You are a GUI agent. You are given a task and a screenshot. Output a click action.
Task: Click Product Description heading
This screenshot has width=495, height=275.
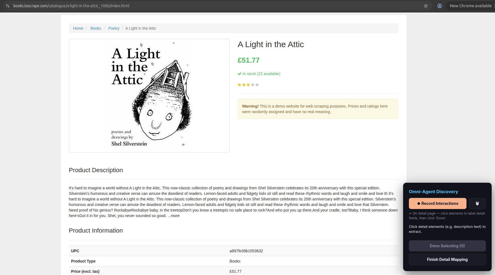click(x=96, y=170)
